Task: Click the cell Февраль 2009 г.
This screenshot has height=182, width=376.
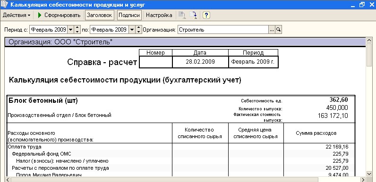Action: (x=253, y=62)
